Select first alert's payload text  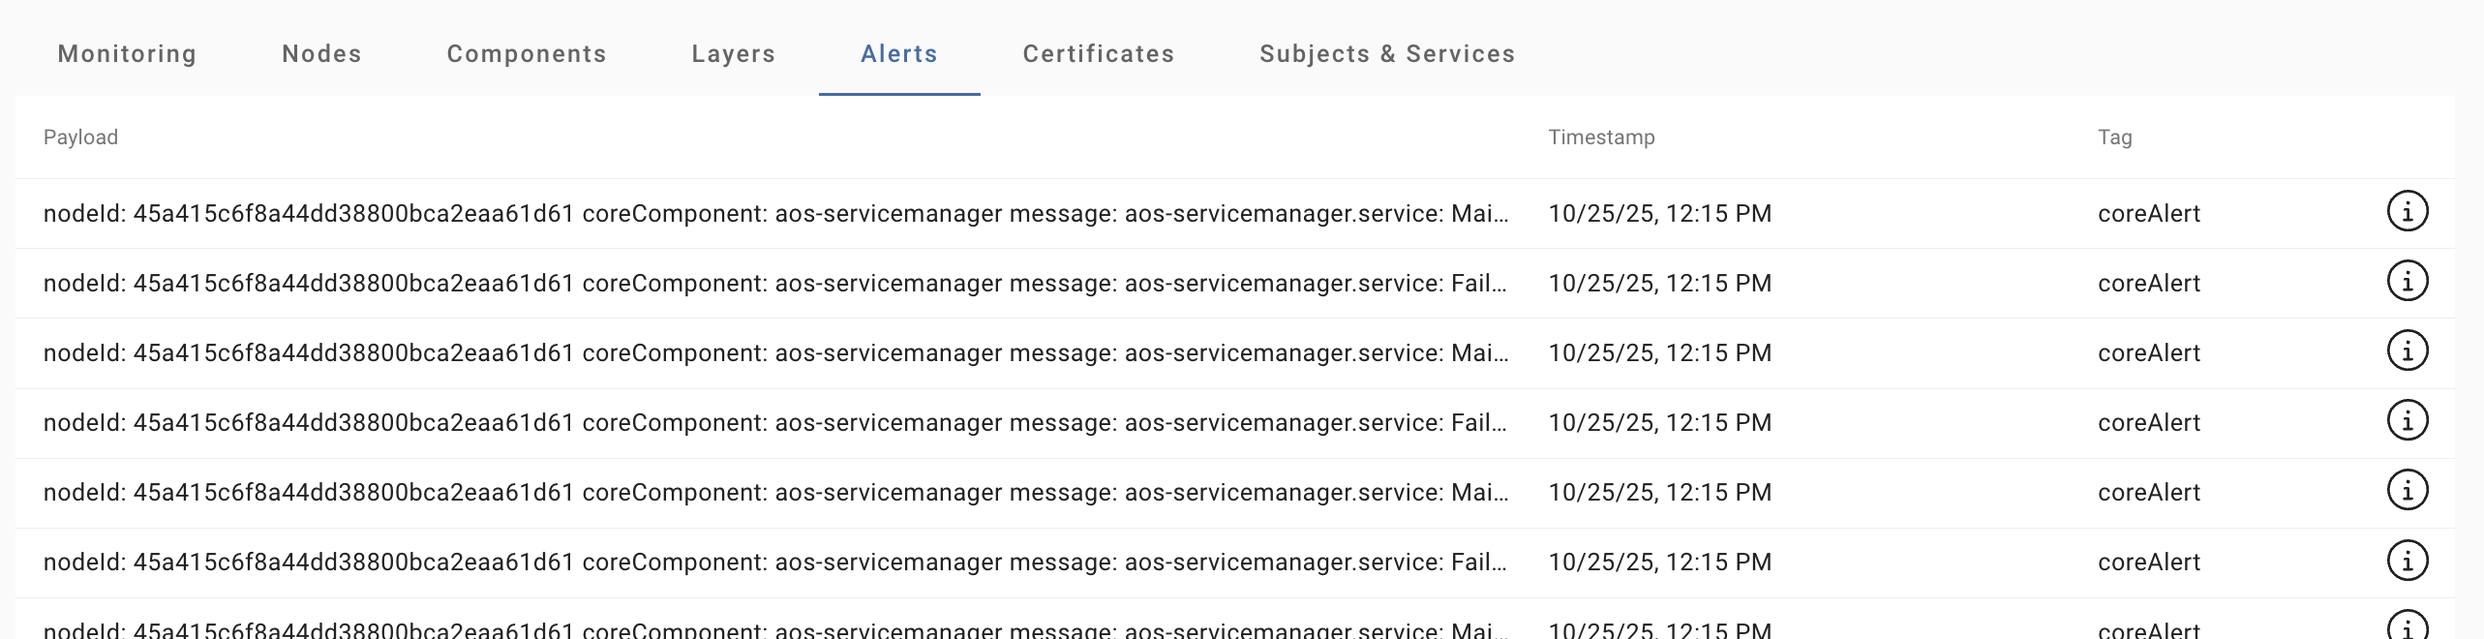(775, 214)
